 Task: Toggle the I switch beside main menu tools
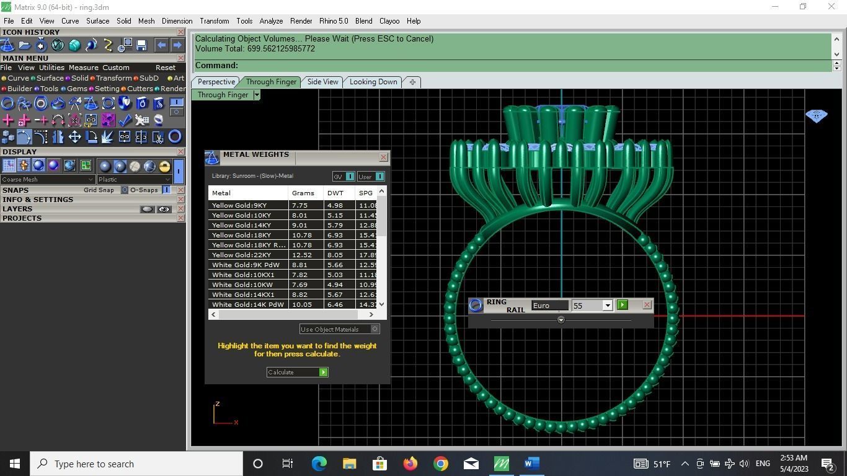click(177, 102)
